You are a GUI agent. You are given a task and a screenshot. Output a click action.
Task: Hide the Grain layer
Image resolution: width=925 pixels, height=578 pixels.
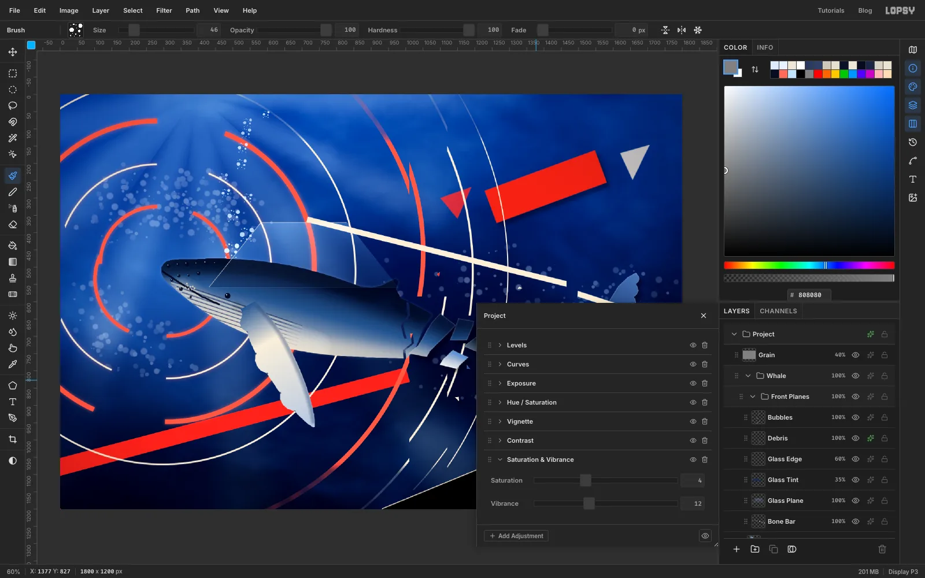click(x=856, y=355)
